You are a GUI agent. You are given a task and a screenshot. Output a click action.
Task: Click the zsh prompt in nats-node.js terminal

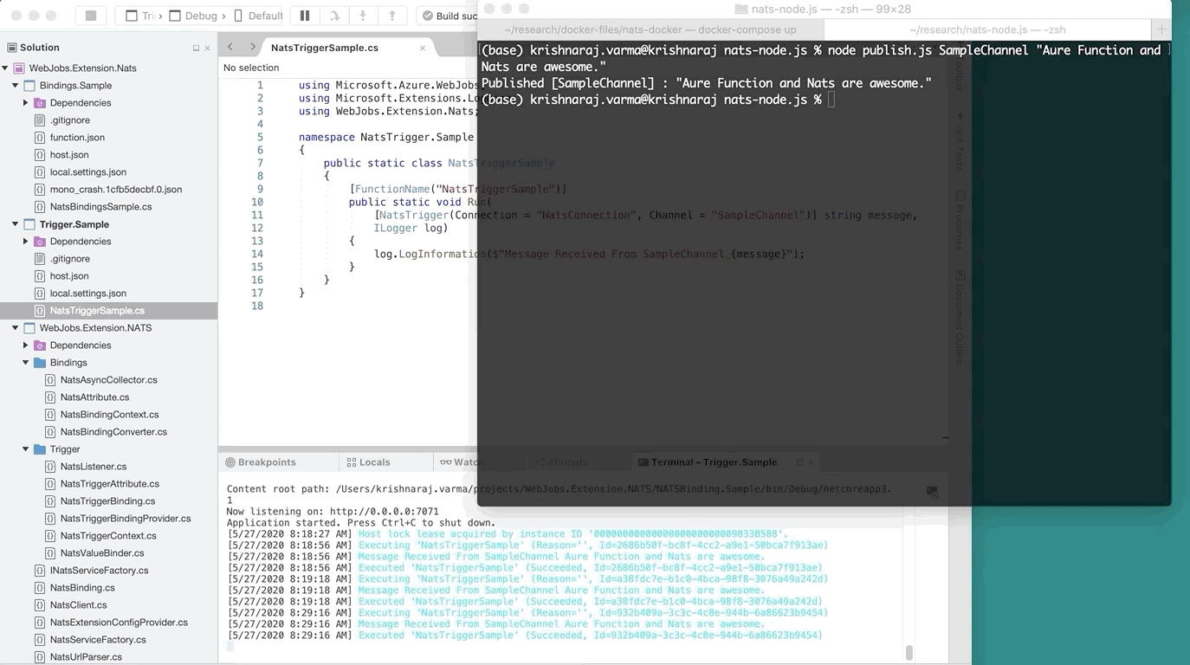click(651, 100)
